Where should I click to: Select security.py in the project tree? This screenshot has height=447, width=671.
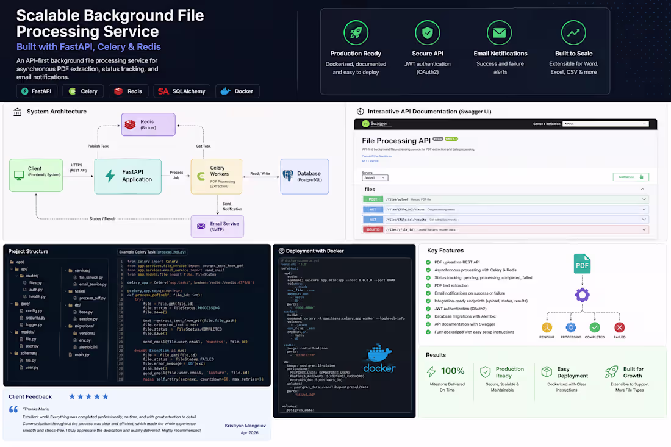pyautogui.click(x=32, y=318)
